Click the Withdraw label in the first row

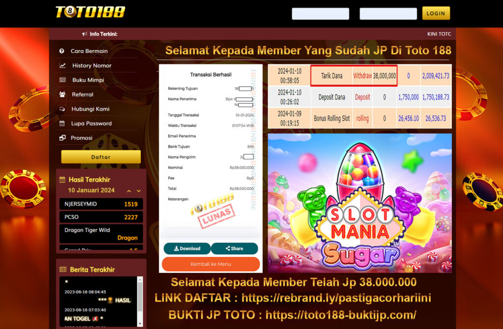pos(363,76)
